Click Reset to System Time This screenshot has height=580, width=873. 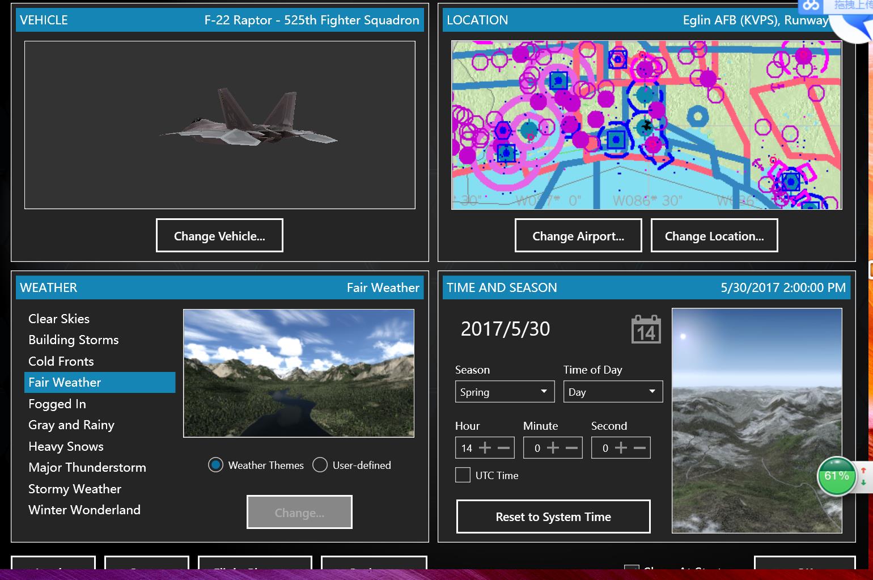(x=553, y=517)
